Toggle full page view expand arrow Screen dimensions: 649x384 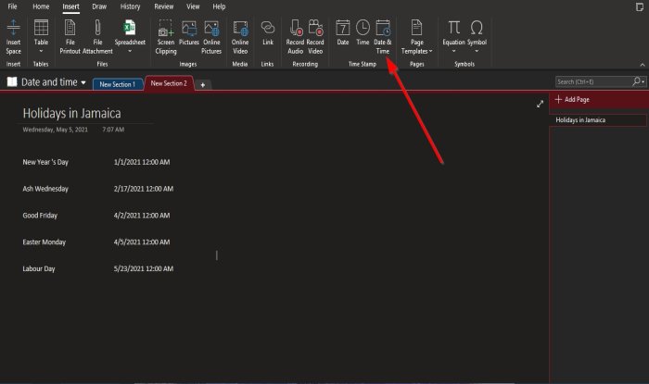click(540, 104)
